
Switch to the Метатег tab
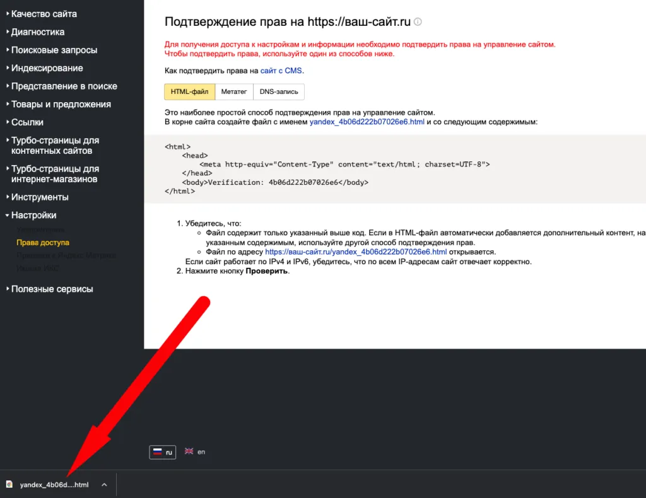[x=234, y=92]
